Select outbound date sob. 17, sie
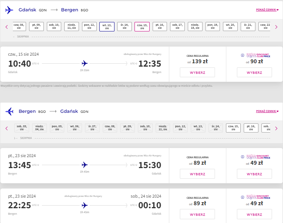The height and width of the screenshot is (223, 283). click(x=178, y=27)
